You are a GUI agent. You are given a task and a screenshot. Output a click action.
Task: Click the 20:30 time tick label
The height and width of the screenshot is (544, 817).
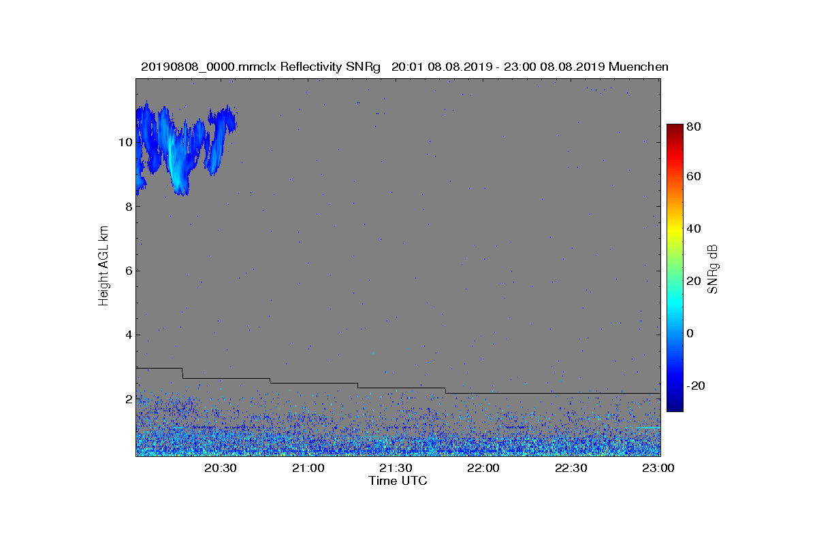221,469
